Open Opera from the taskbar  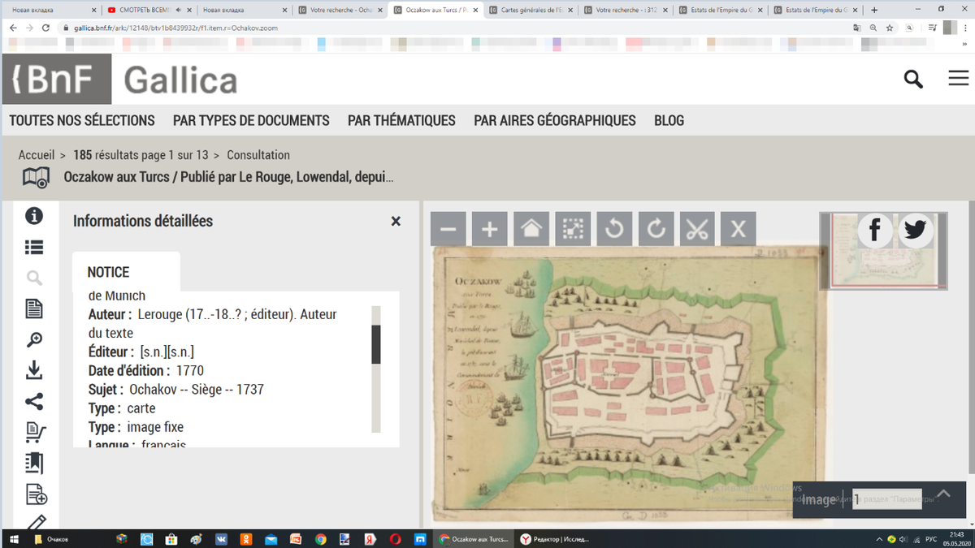(x=395, y=539)
